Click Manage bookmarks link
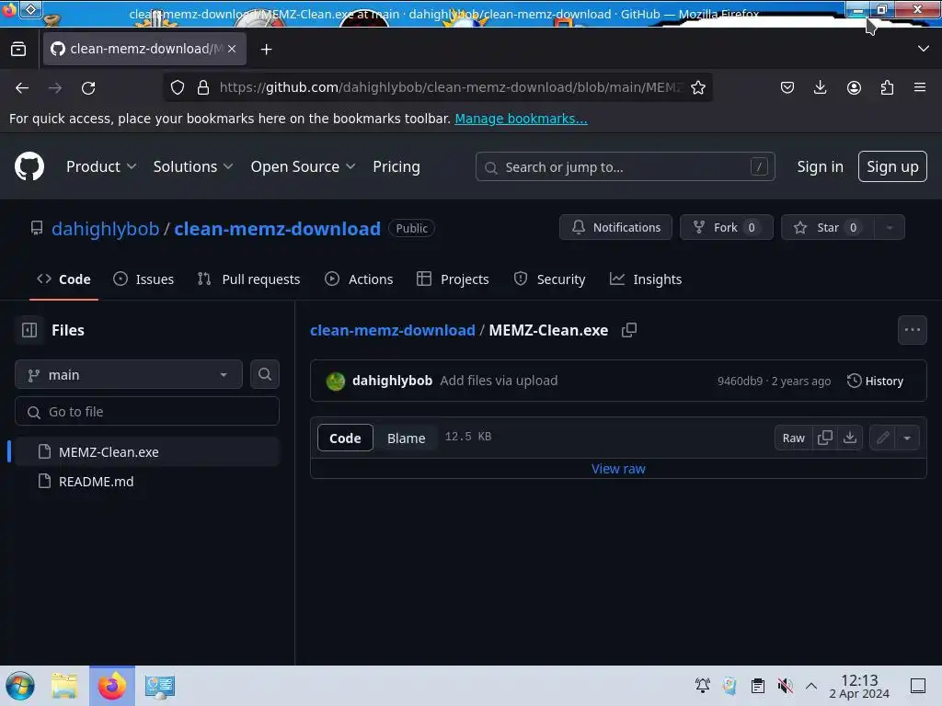 click(521, 119)
